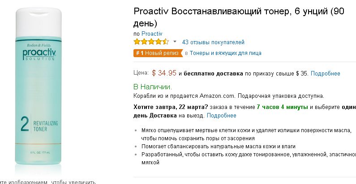Open the 43 отзывы покупателей reviews link

tap(213, 42)
